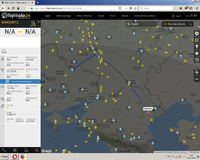200x160 pixels.
Task: Click the site info icon in address bar
Action: 29,8
